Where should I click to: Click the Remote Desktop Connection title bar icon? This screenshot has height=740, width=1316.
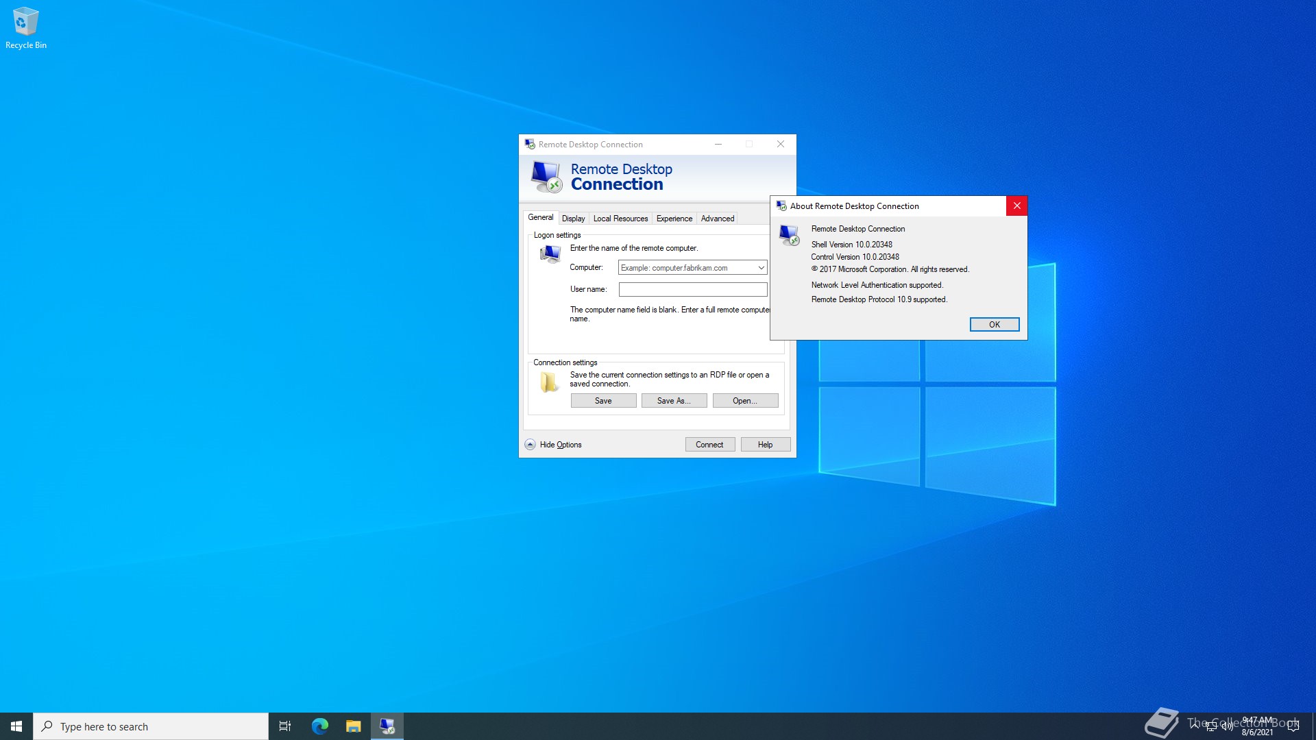530,145
